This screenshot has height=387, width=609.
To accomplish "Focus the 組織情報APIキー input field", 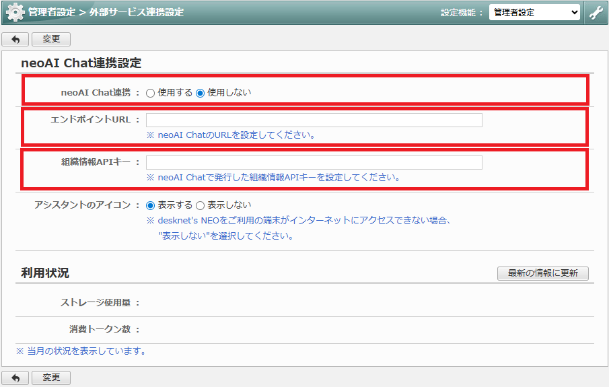I will (x=314, y=162).
